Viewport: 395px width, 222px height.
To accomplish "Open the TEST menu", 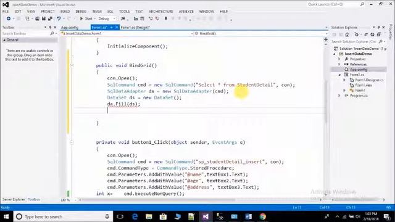I will click(x=139, y=12).
